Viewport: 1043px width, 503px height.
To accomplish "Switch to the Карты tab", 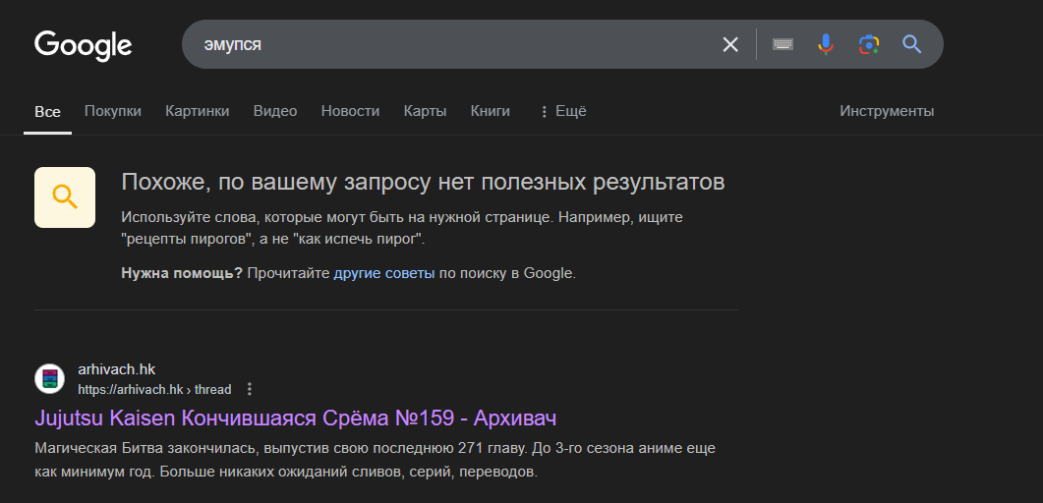I will (x=425, y=111).
